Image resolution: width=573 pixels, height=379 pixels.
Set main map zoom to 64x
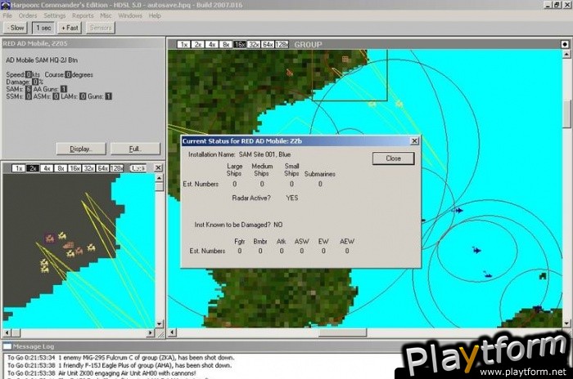[x=268, y=44]
